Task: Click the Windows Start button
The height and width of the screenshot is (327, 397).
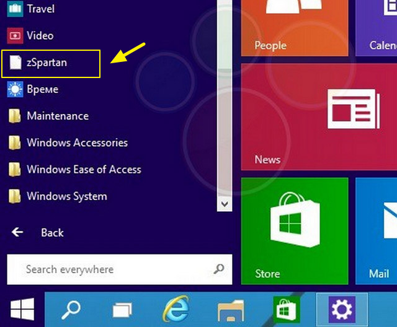Action: pos(22,308)
